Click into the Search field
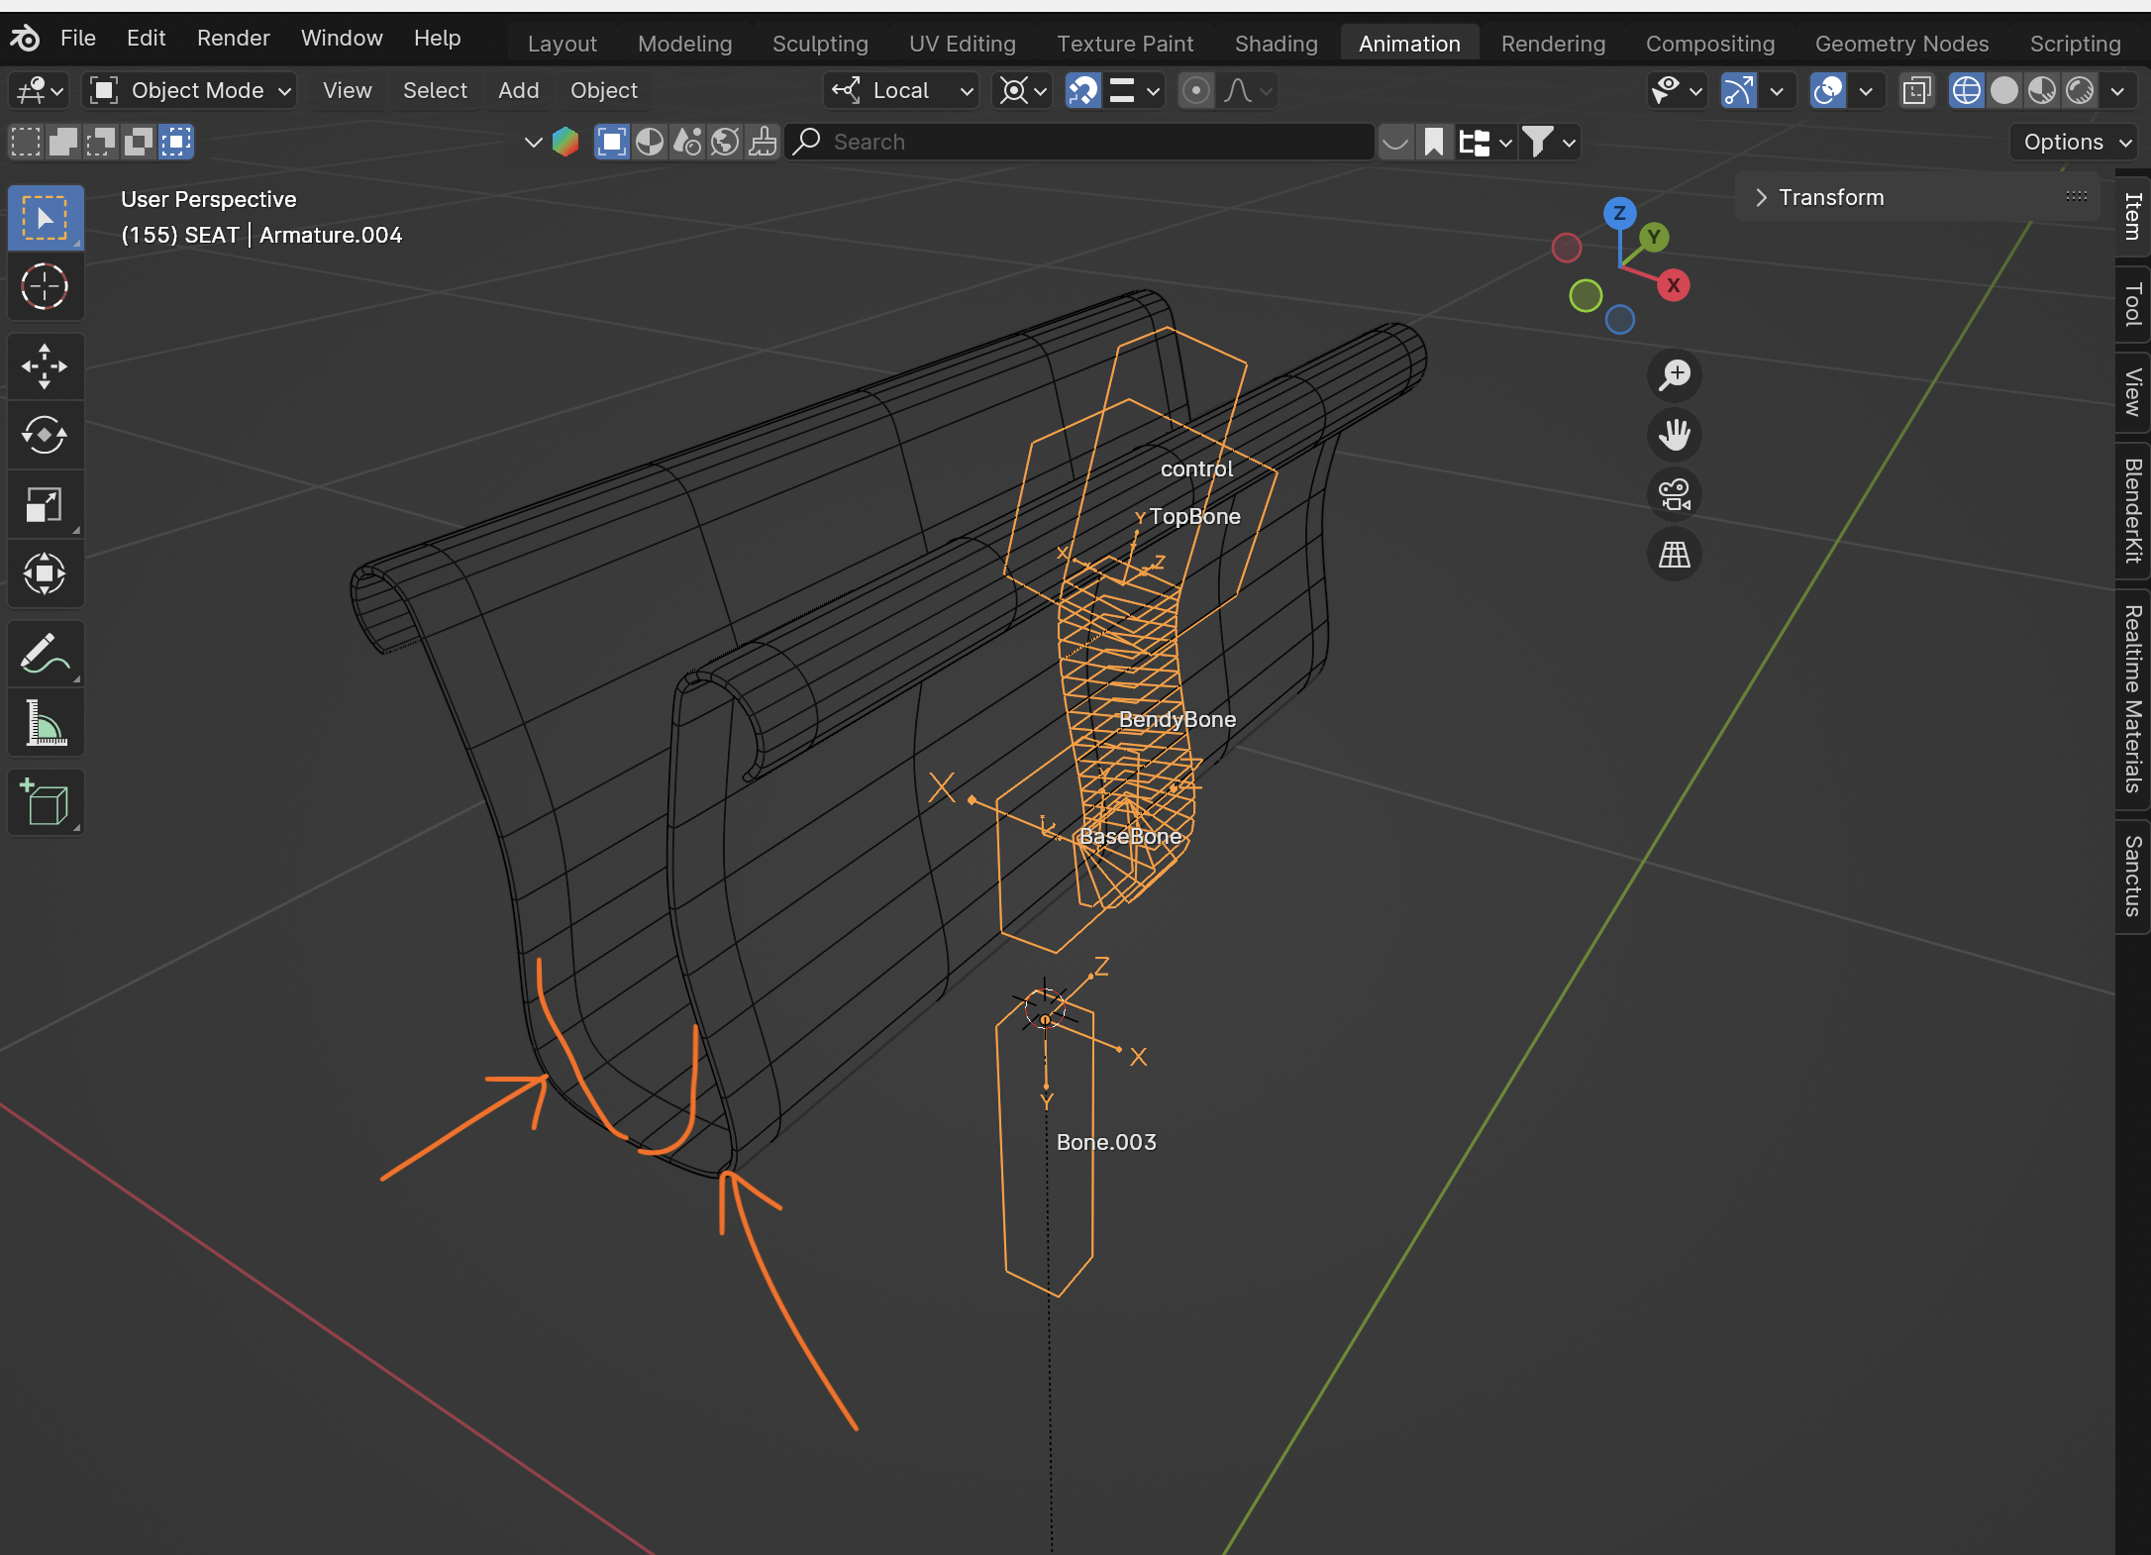This screenshot has width=2151, height=1555. [1080, 142]
